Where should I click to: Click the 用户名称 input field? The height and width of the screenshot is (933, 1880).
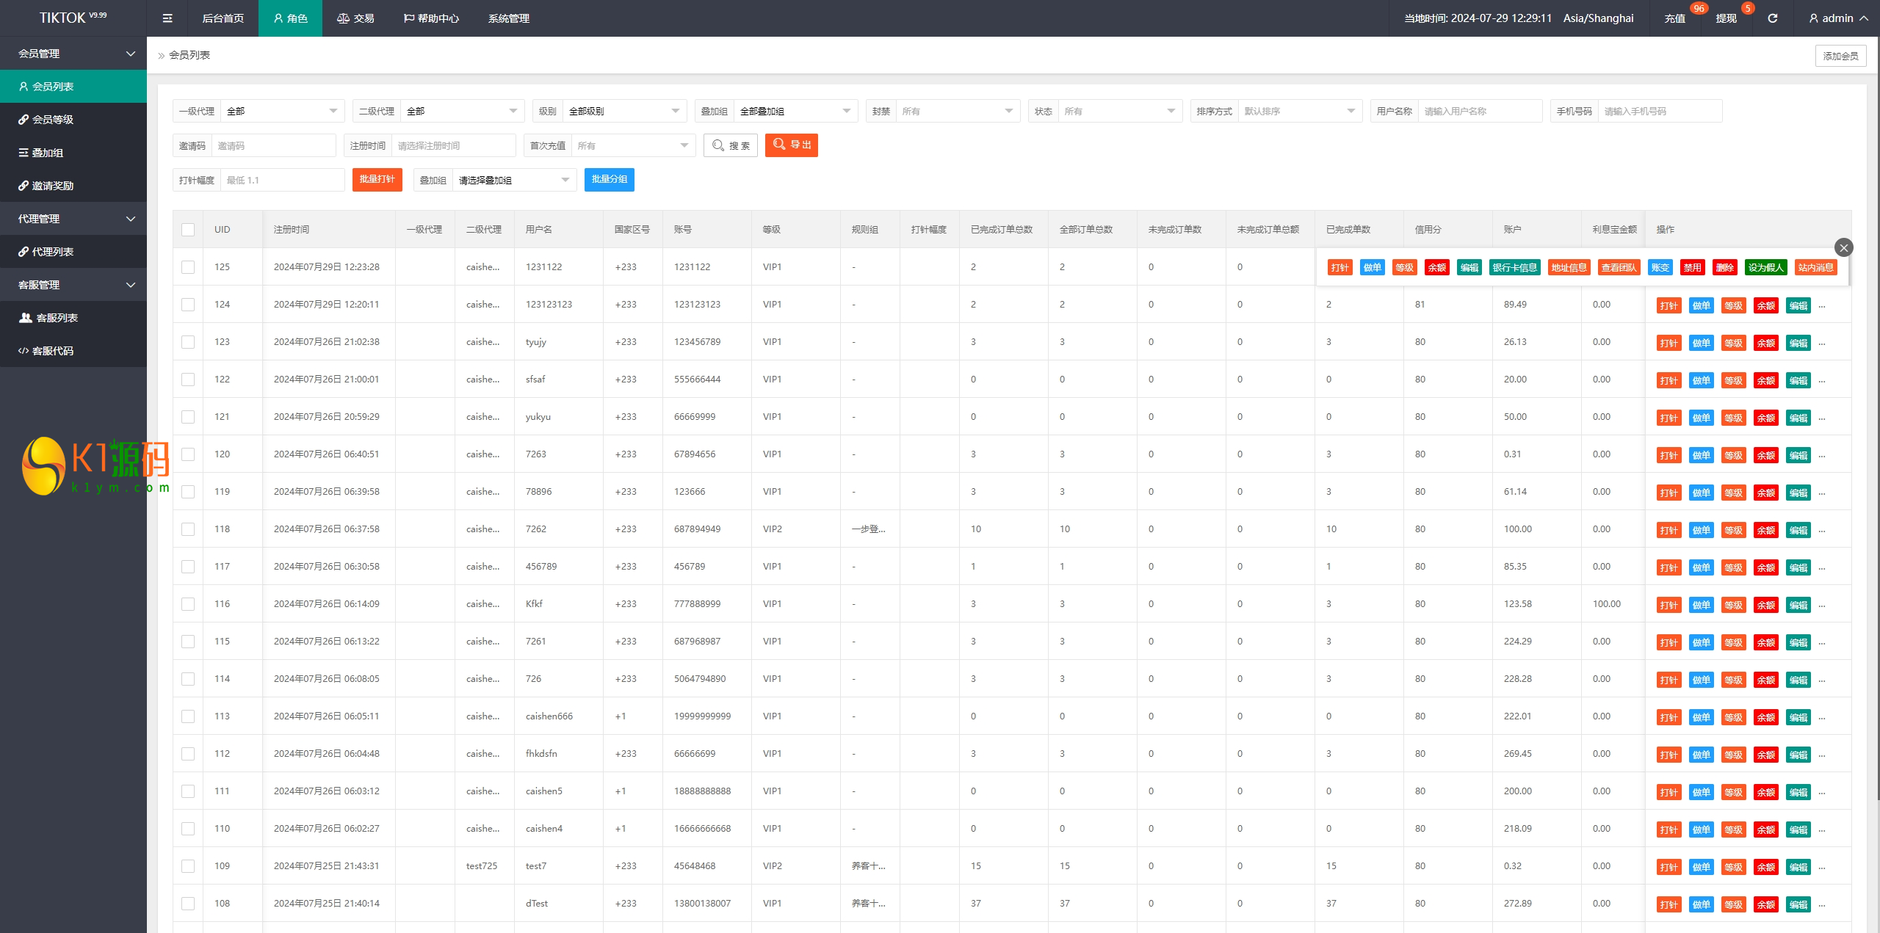(x=1479, y=111)
